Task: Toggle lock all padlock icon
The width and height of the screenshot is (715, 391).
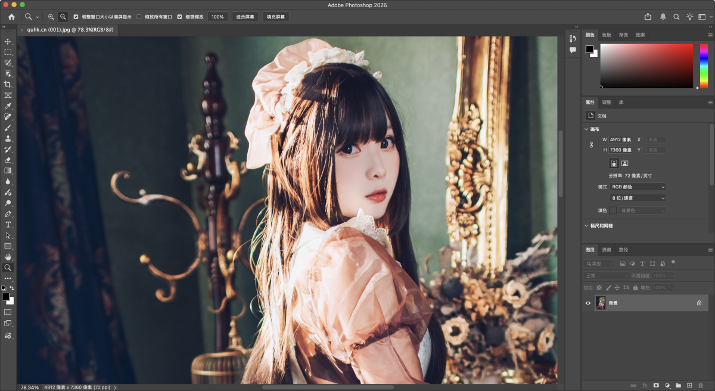Action: coord(635,287)
